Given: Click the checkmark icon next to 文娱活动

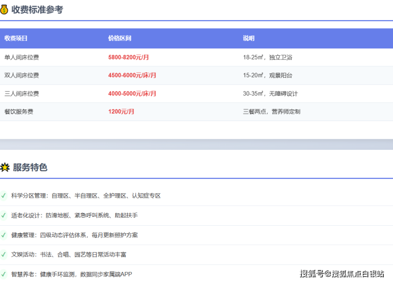Looking at the screenshot, I should 4,254.
